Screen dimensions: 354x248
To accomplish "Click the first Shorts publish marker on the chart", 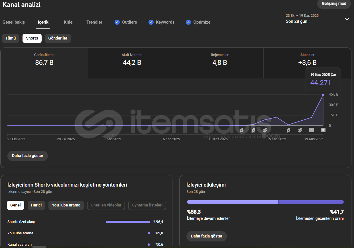I will click(x=242, y=130).
